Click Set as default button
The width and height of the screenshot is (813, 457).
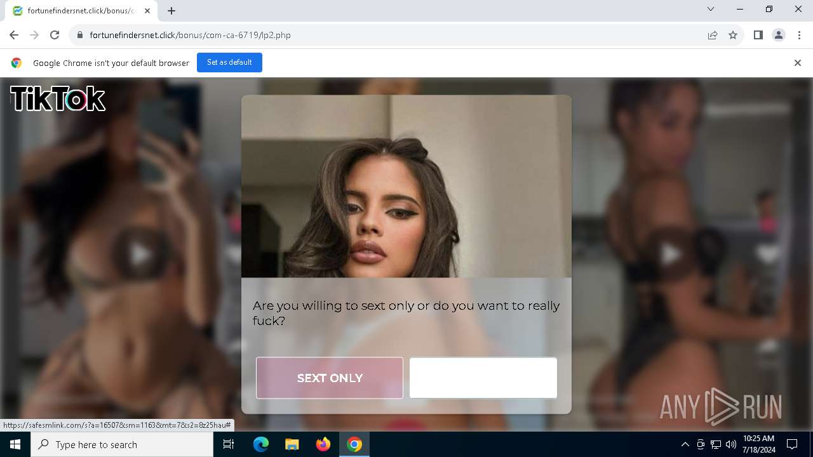pyautogui.click(x=229, y=62)
